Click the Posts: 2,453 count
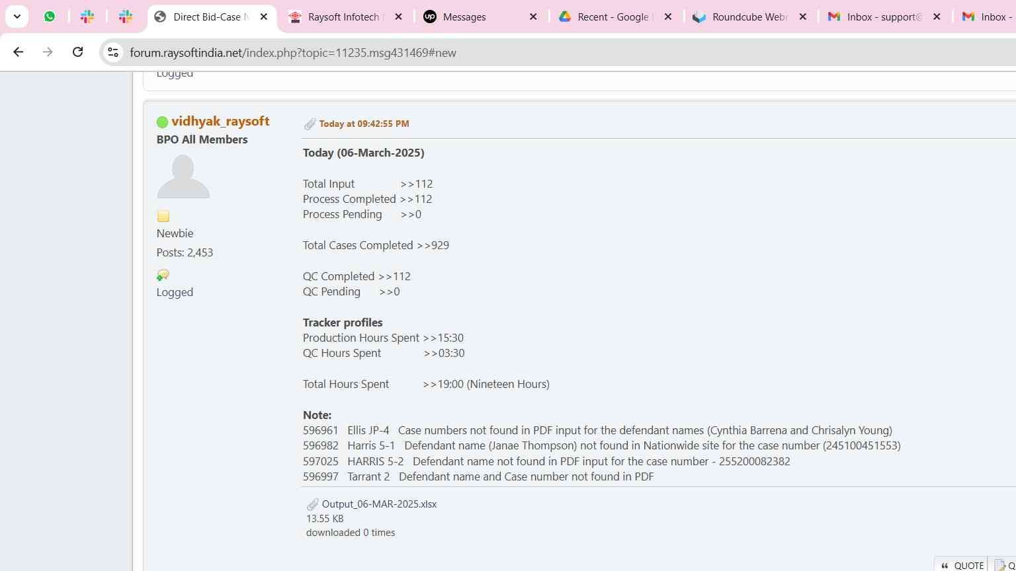 (x=185, y=252)
